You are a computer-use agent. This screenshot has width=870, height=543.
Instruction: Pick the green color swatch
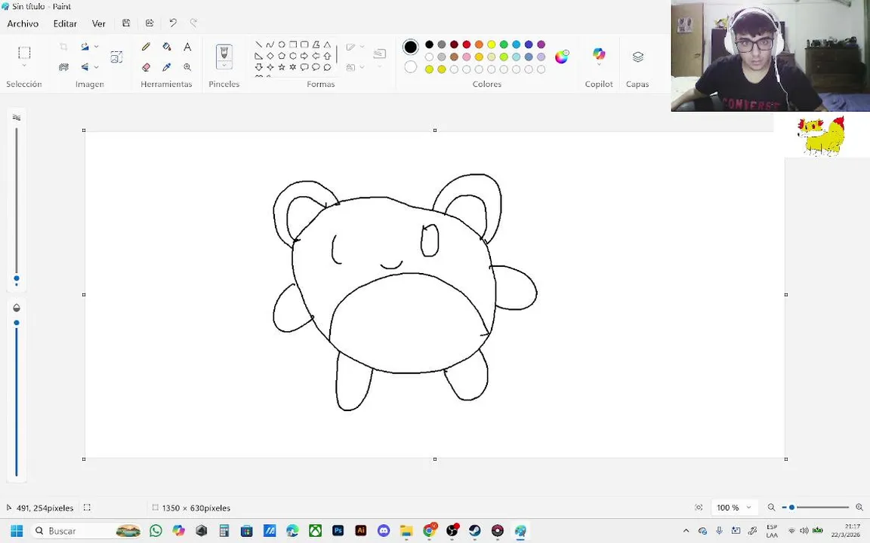[x=504, y=44]
